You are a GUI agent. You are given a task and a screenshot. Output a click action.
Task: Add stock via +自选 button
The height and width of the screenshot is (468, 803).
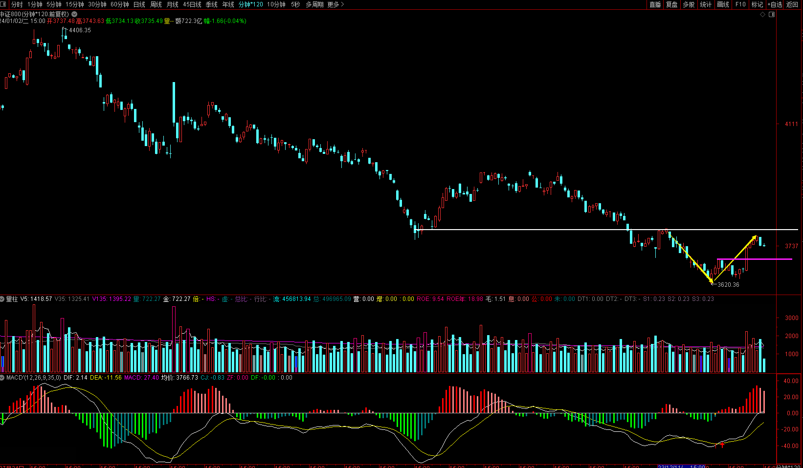pyautogui.click(x=775, y=4)
